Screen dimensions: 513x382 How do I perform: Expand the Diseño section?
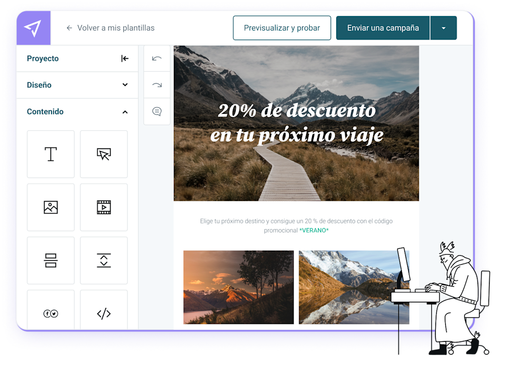coord(125,85)
